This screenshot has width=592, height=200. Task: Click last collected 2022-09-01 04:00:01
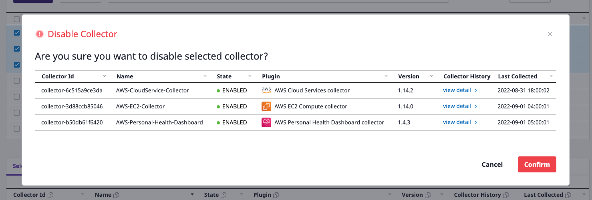point(523,106)
